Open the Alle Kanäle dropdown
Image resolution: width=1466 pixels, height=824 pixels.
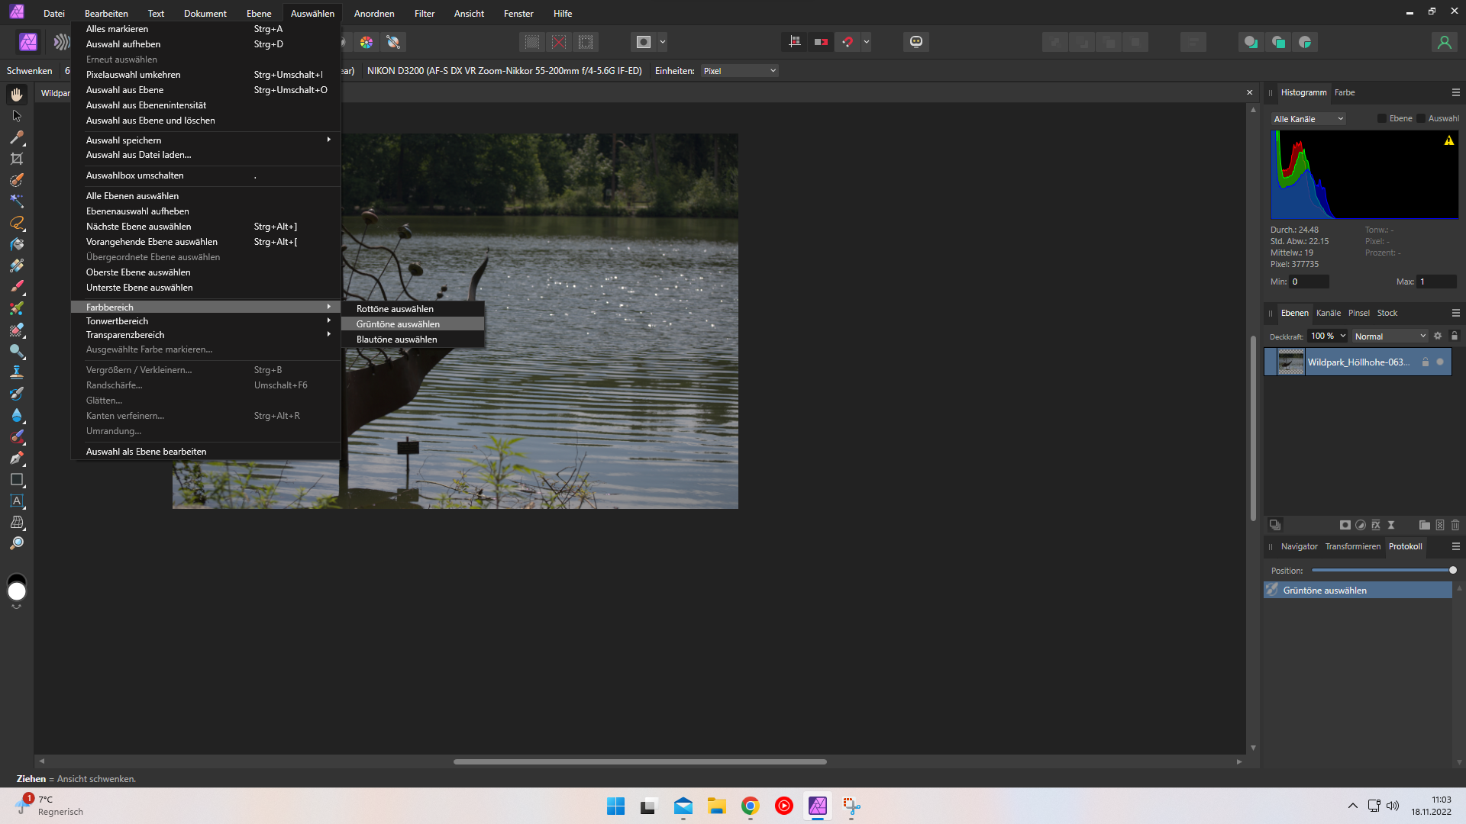pos(1308,118)
